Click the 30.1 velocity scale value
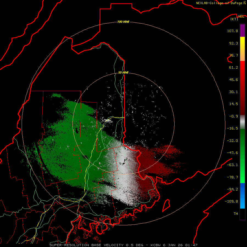Screen dimensions: 247x247 click(x=234, y=92)
